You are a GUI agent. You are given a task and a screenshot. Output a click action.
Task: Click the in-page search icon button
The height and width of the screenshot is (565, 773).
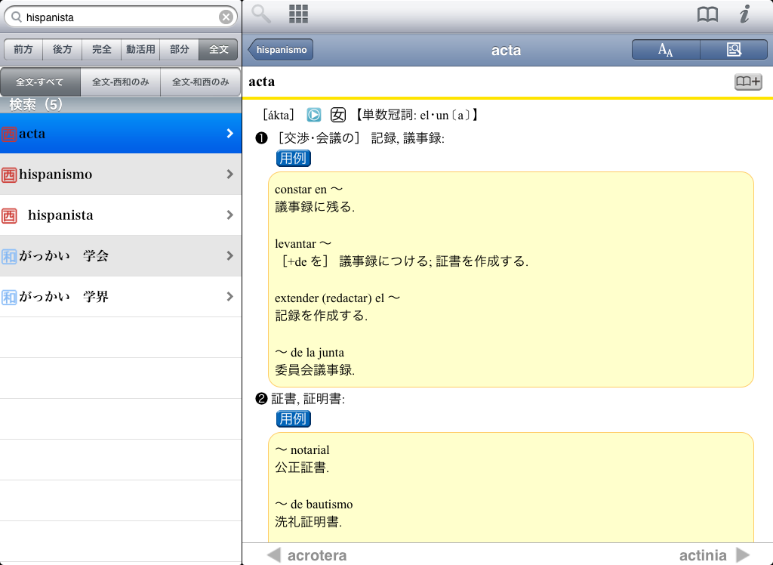[734, 50]
